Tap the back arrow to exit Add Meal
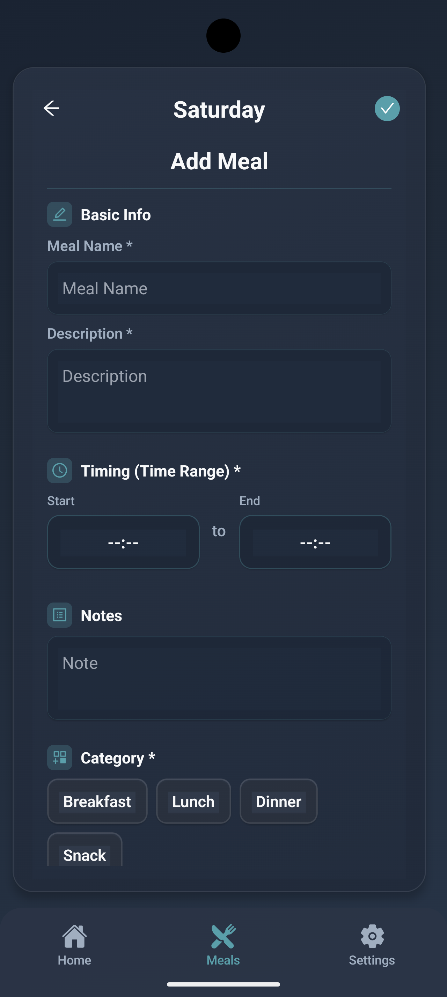This screenshot has height=997, width=447. point(51,108)
